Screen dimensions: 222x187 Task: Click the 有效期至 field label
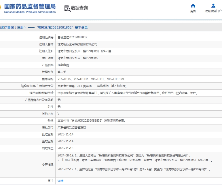point(48,148)
